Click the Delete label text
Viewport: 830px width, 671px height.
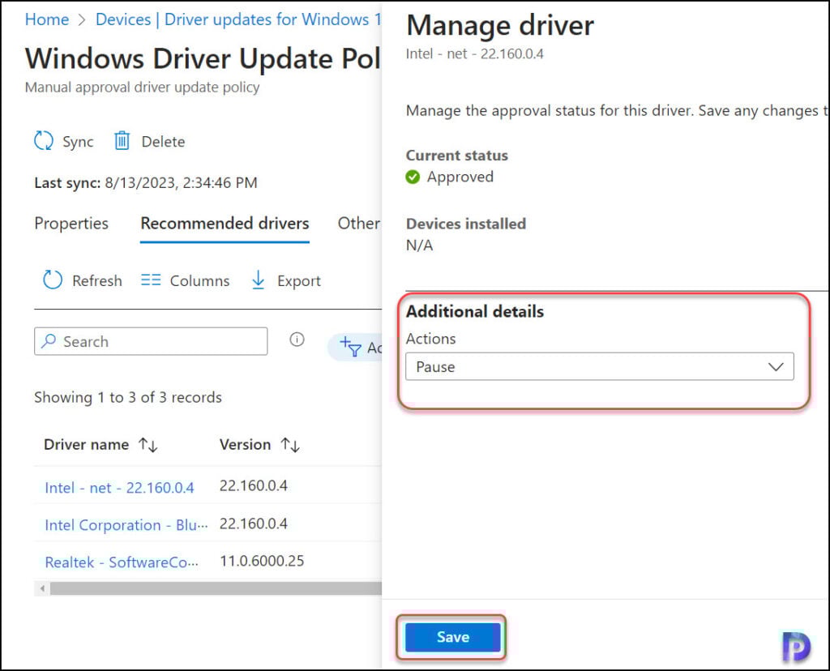coord(163,142)
